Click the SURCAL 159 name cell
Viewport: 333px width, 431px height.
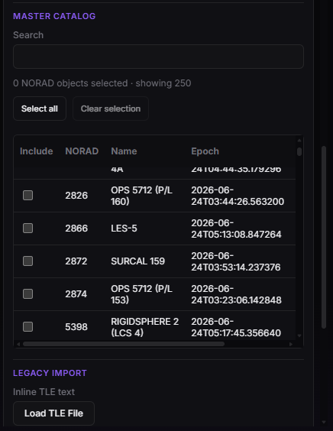coord(137,261)
